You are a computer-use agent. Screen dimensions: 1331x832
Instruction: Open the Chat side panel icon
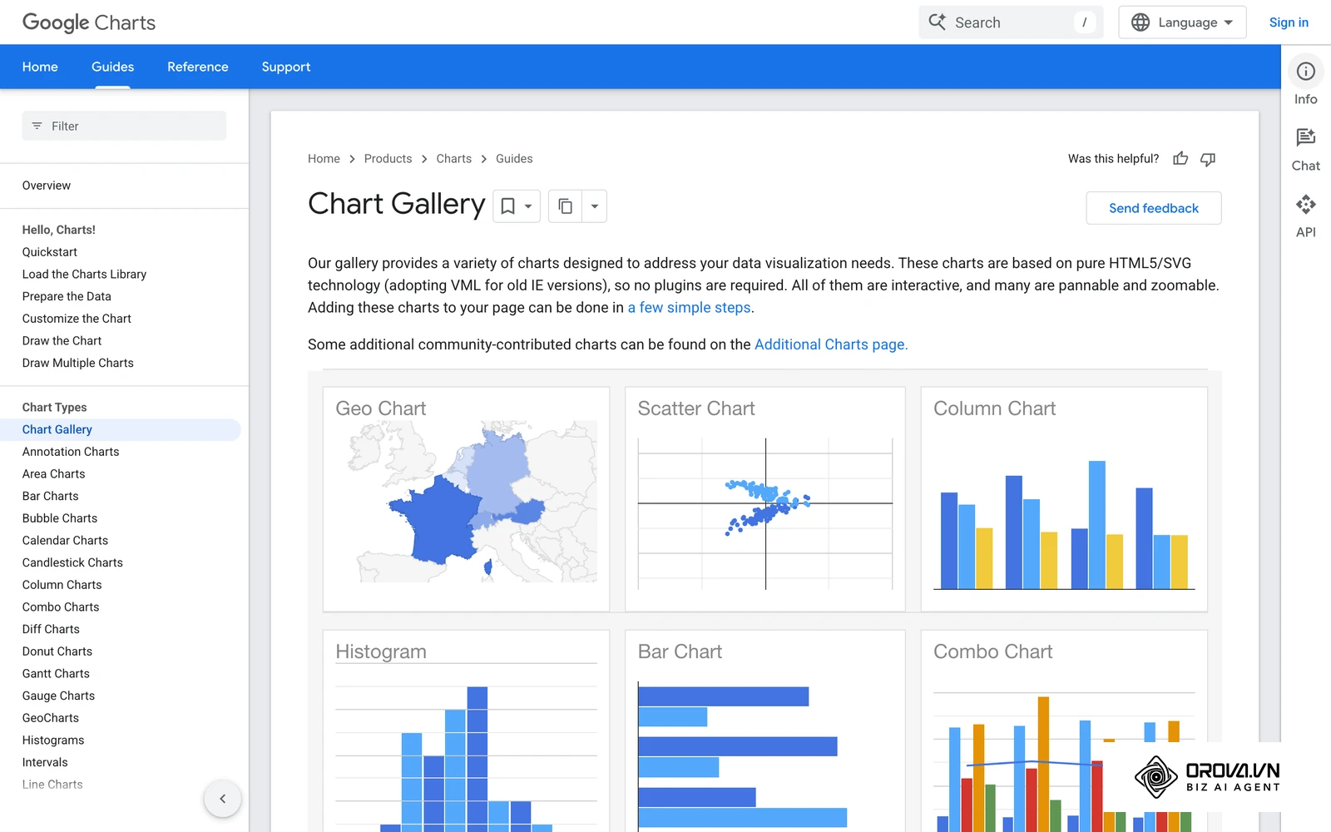click(1305, 137)
